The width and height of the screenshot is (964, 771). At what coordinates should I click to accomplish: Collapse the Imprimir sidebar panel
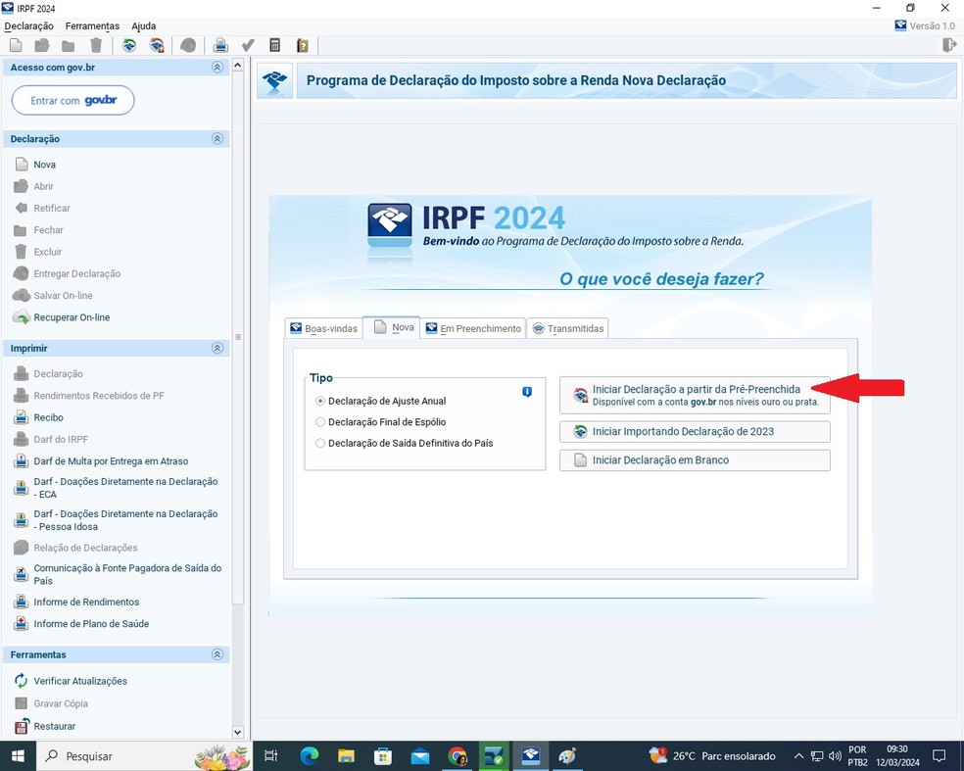pyautogui.click(x=217, y=348)
